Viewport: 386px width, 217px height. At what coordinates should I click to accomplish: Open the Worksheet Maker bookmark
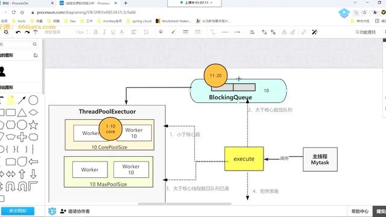[174, 21]
